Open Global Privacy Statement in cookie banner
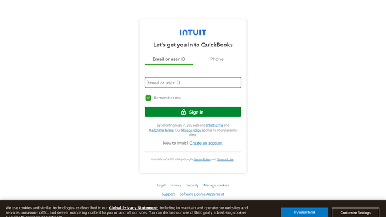This screenshot has height=217, width=386. pos(133,208)
